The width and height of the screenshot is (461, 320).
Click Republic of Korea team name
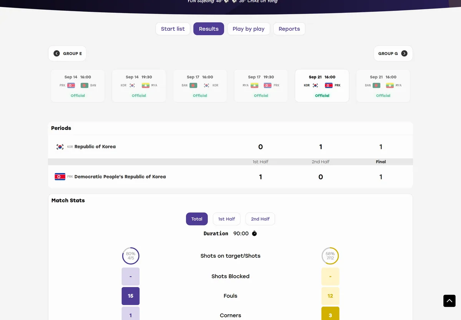(95, 147)
